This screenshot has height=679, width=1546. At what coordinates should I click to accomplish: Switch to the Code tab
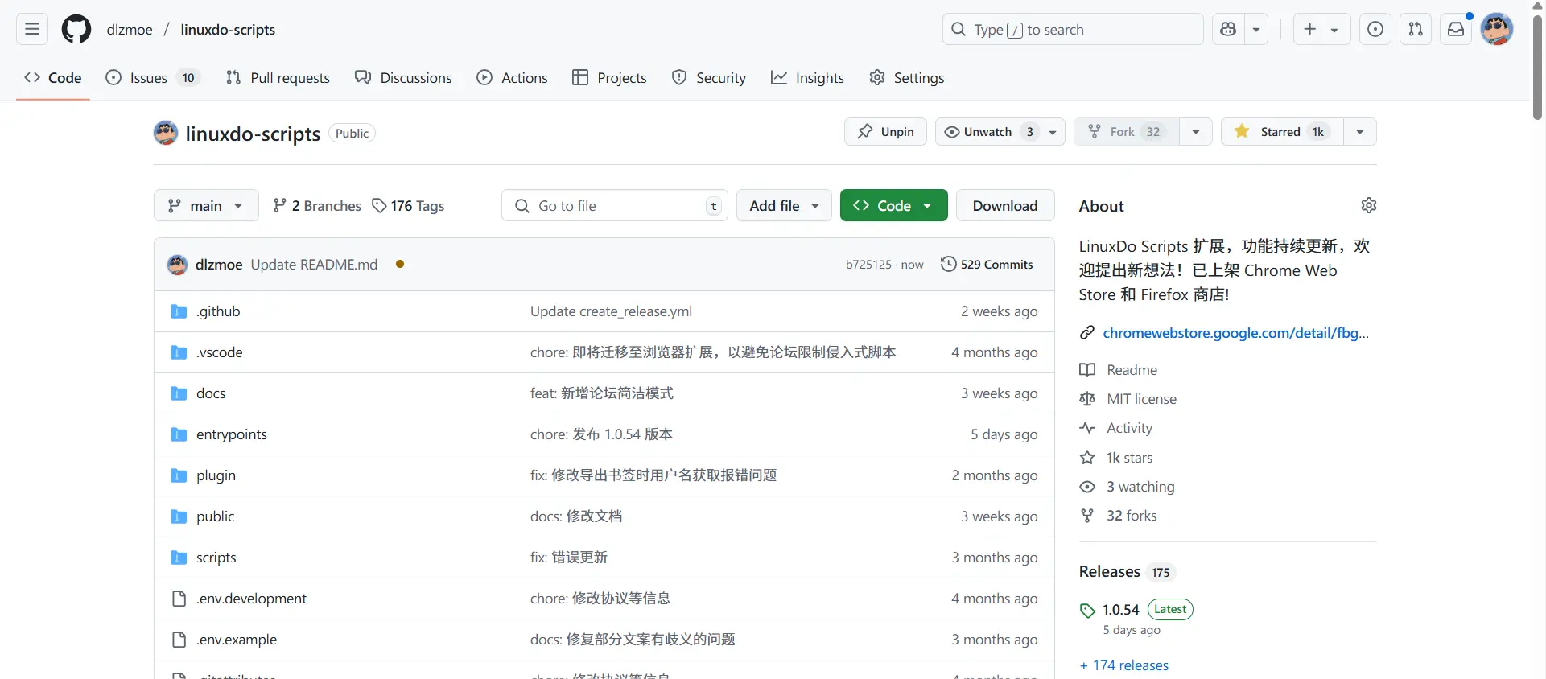(53, 78)
